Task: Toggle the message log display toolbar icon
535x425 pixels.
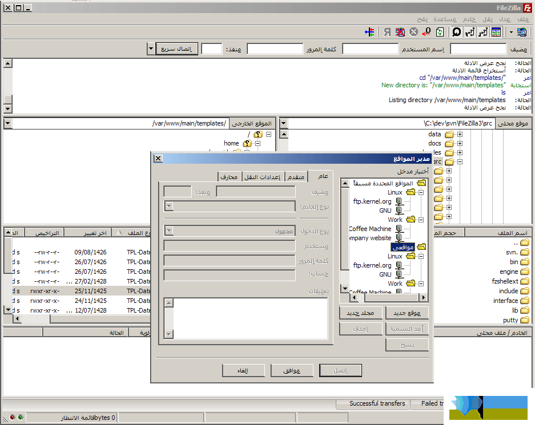Action: click(x=496, y=33)
